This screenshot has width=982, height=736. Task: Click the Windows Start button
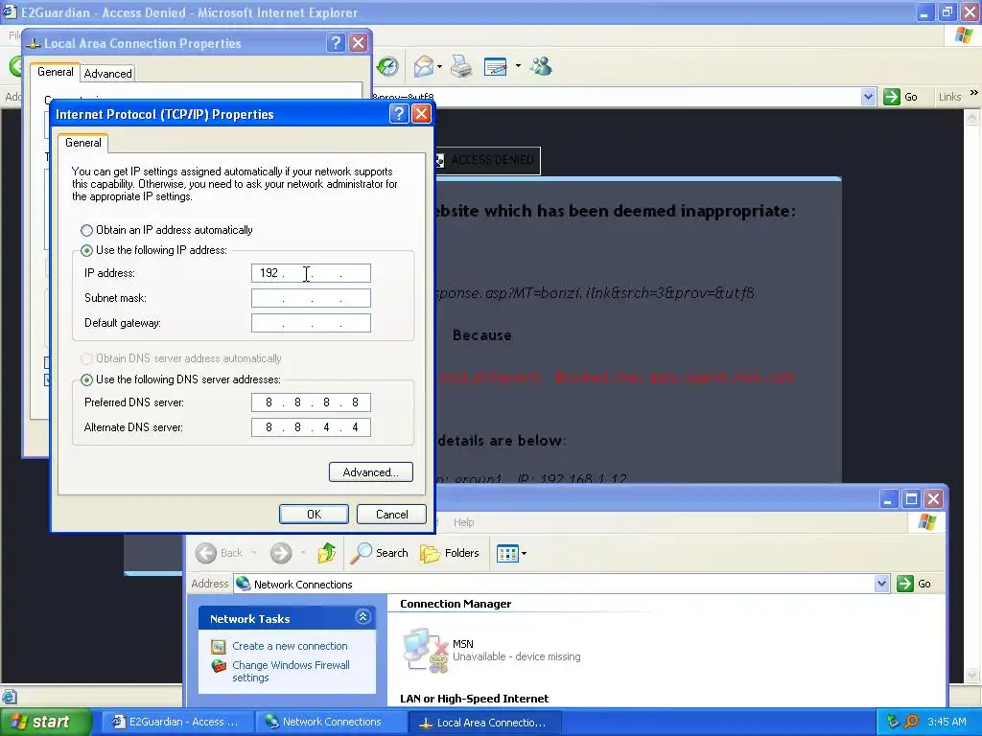(x=44, y=723)
